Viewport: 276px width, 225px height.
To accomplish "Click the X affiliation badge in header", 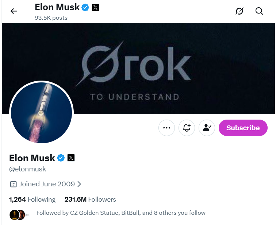I will click(x=95, y=7).
